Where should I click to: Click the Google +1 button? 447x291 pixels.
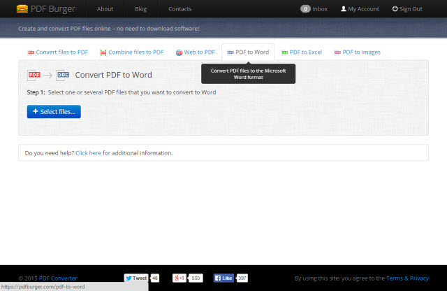(x=179, y=278)
